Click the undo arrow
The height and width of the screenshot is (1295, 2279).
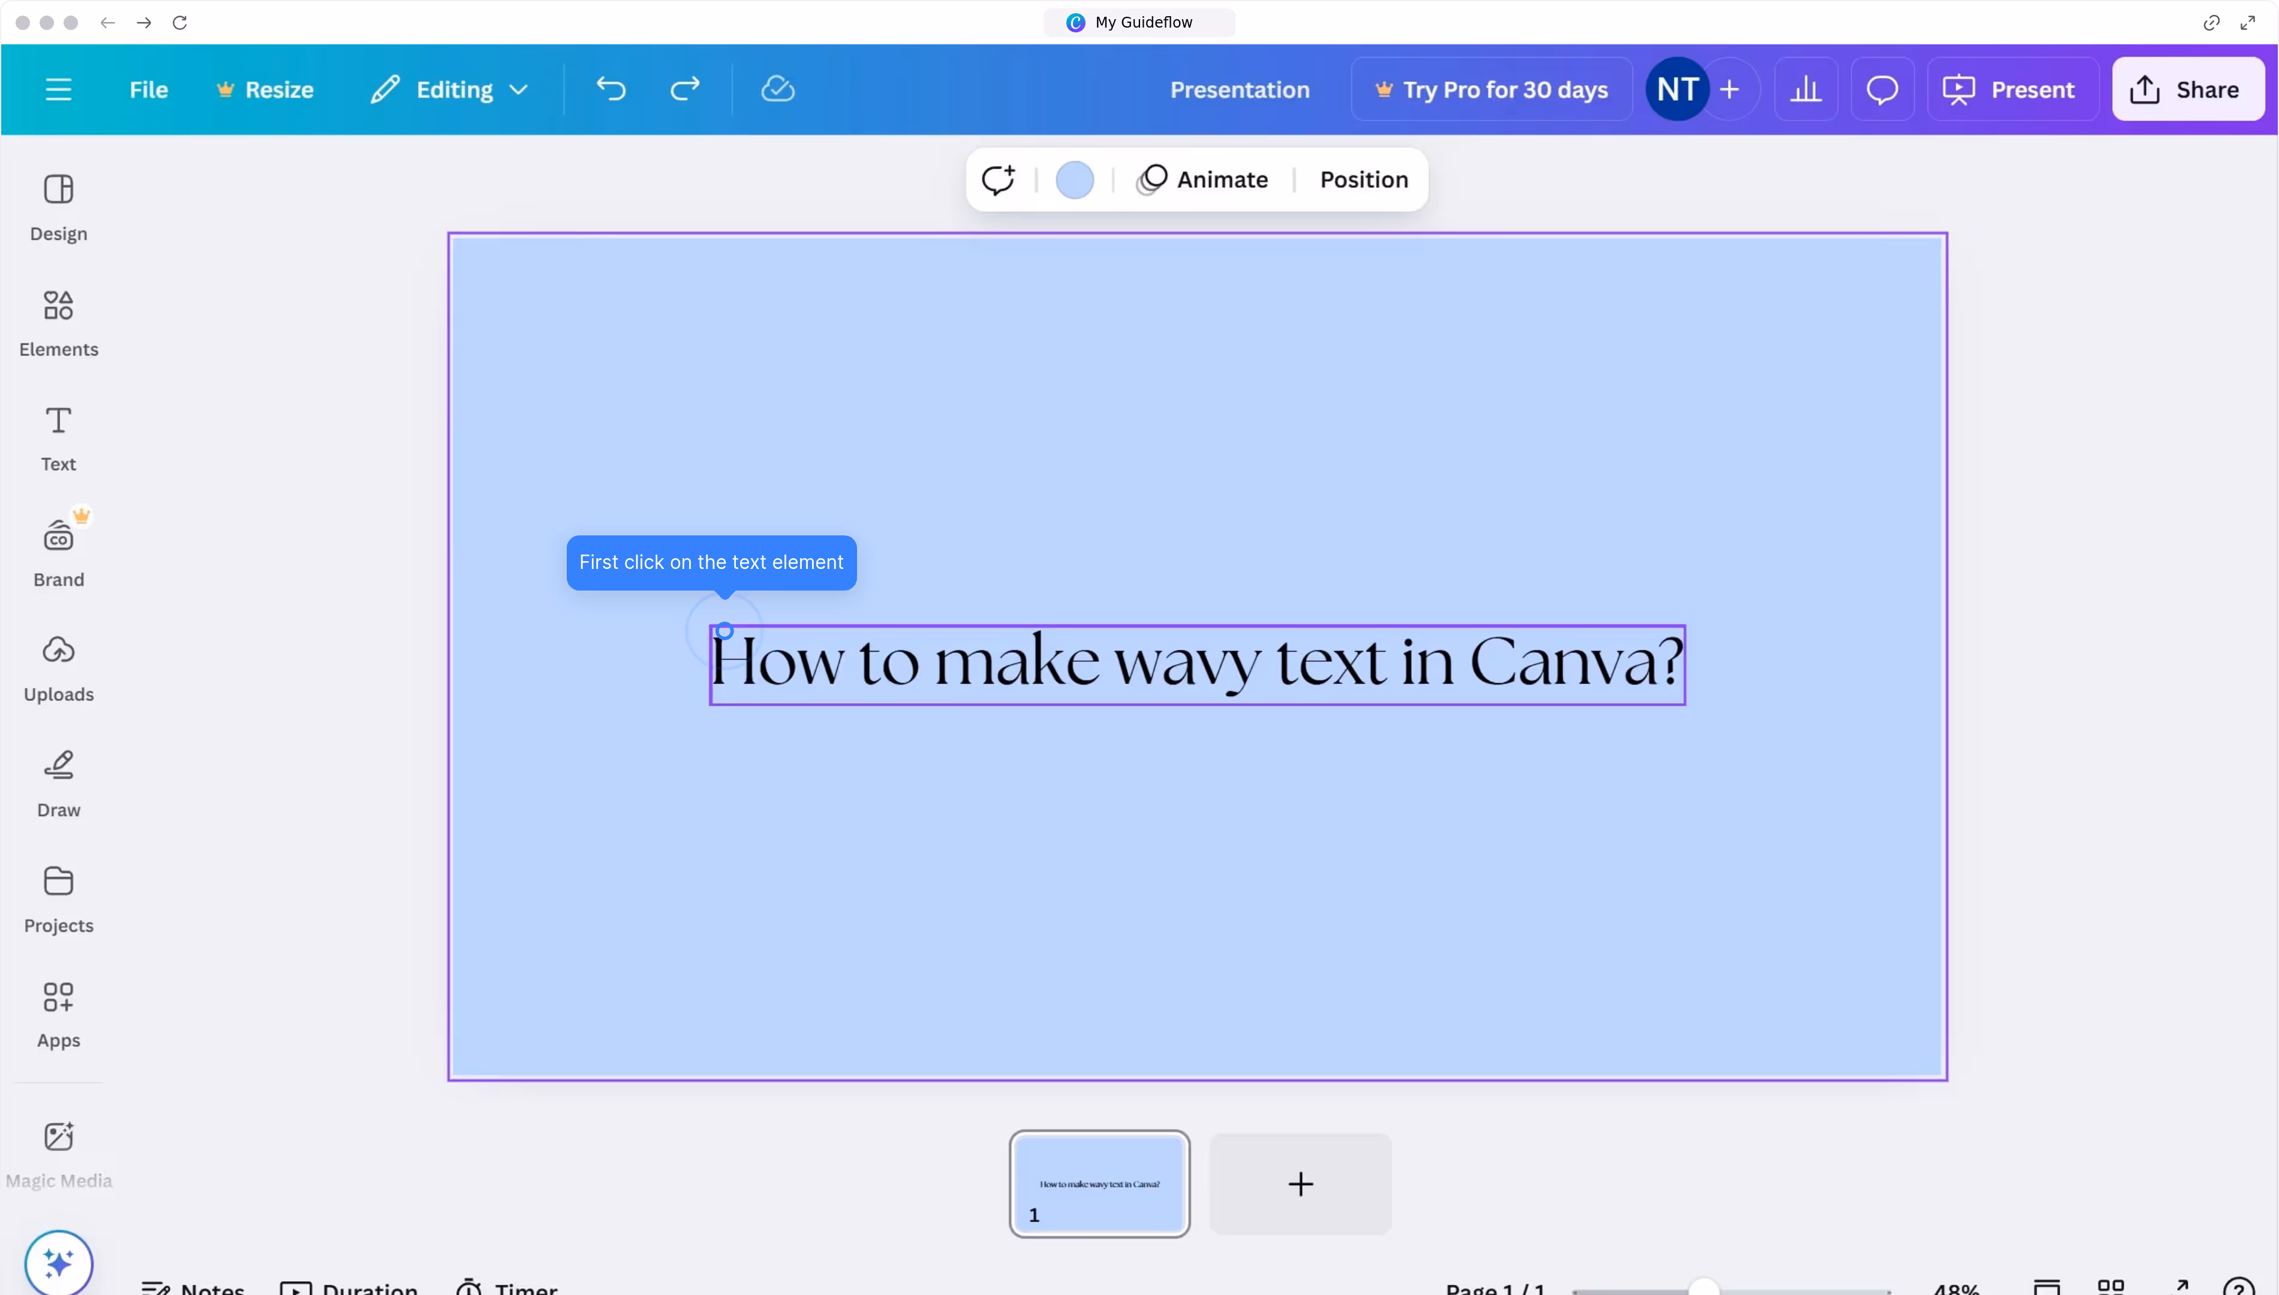[x=611, y=89]
